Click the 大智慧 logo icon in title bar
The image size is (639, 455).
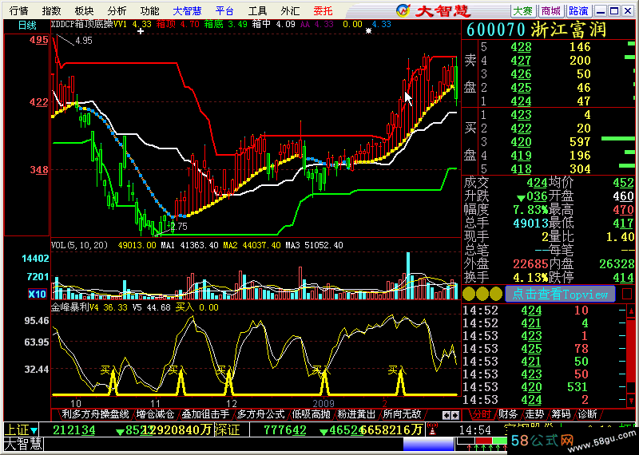(x=403, y=10)
